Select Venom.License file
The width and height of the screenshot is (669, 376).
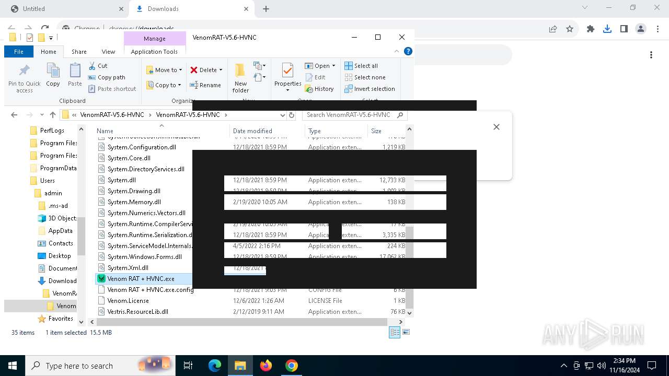[128, 301]
